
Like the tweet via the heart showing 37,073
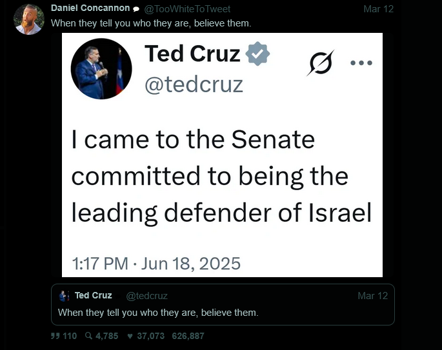tap(130, 336)
